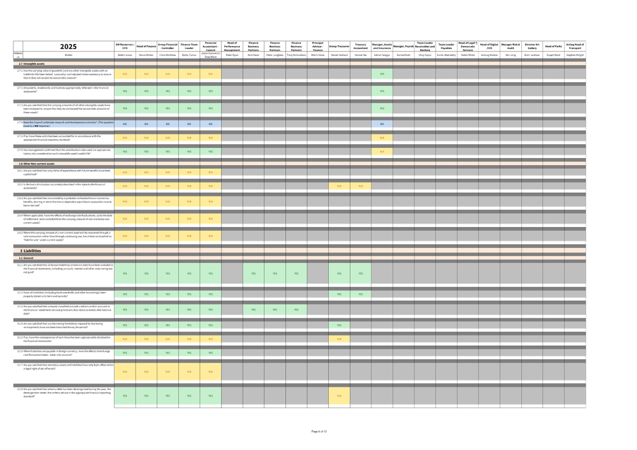
Task: Click first N/A cell directly below Other Non-current assets
Action: point(125,172)
